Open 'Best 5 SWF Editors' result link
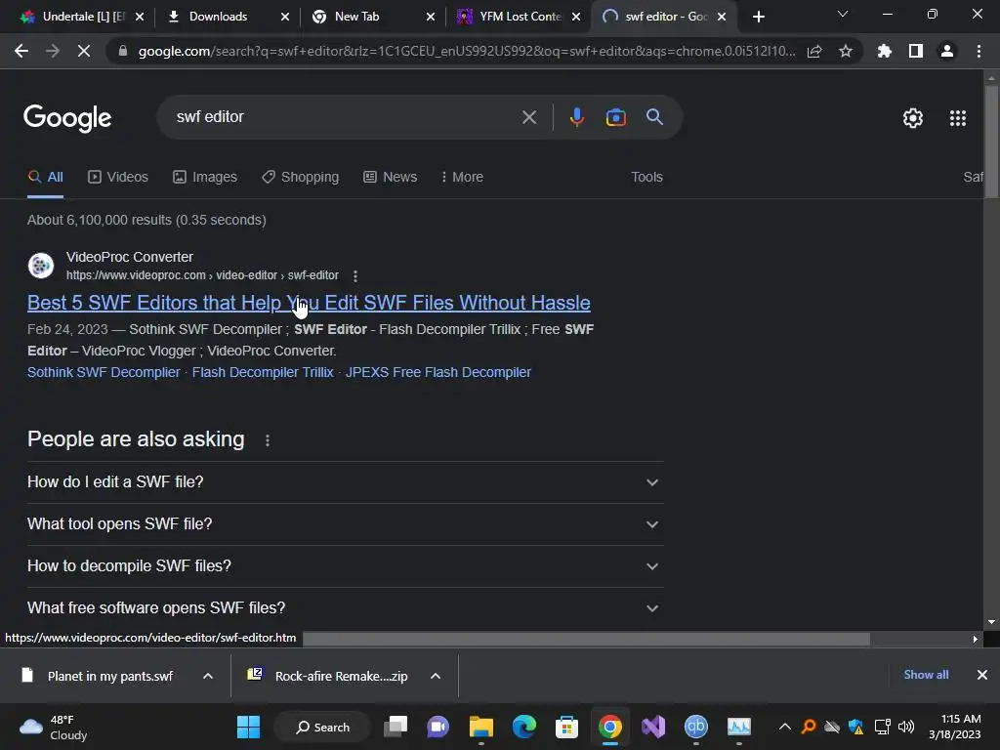 [309, 303]
